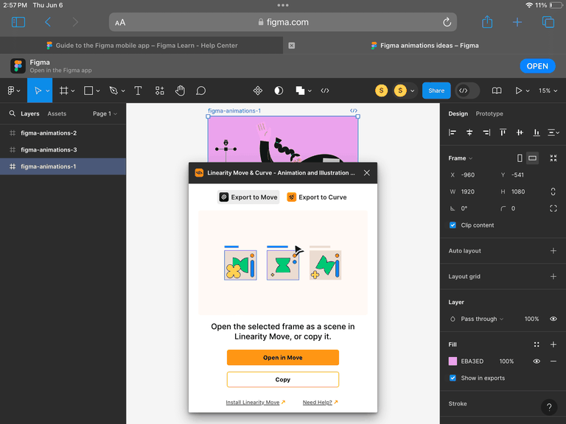Image resolution: width=566 pixels, height=424 pixels.
Task: Click the Open in Move button
Action: pyautogui.click(x=283, y=358)
